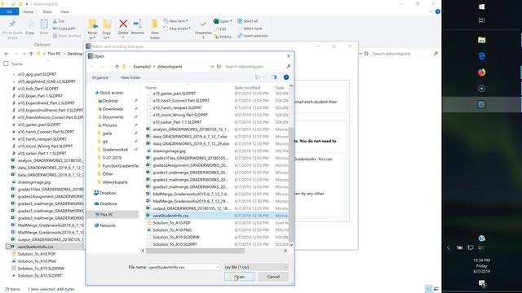Select Dropbox in dialog navigation pane
The image size is (522, 293).
click(x=108, y=193)
